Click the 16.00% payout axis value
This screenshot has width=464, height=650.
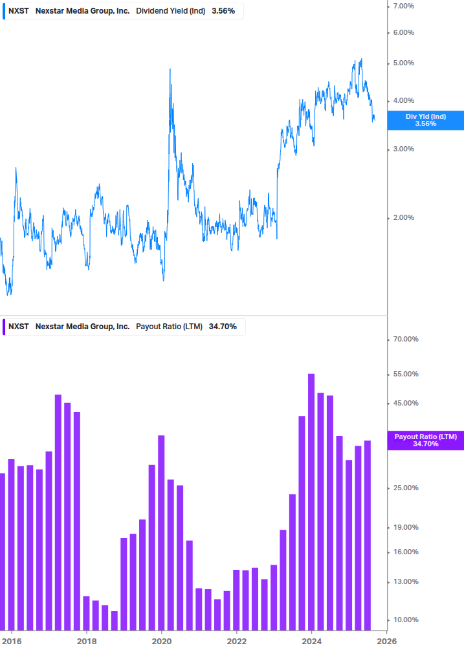click(x=406, y=552)
